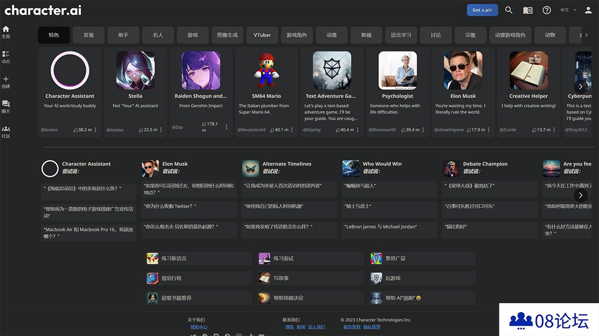The width and height of the screenshot is (599, 336).
Task: Open SM64 Mario character avatar
Action: [267, 71]
